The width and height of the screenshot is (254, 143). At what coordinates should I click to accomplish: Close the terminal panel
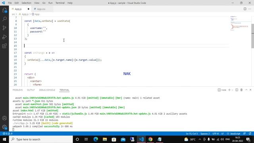coord(250,90)
